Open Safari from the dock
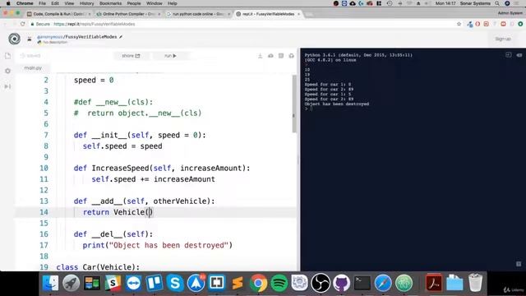526x296 pixels. 383,284
